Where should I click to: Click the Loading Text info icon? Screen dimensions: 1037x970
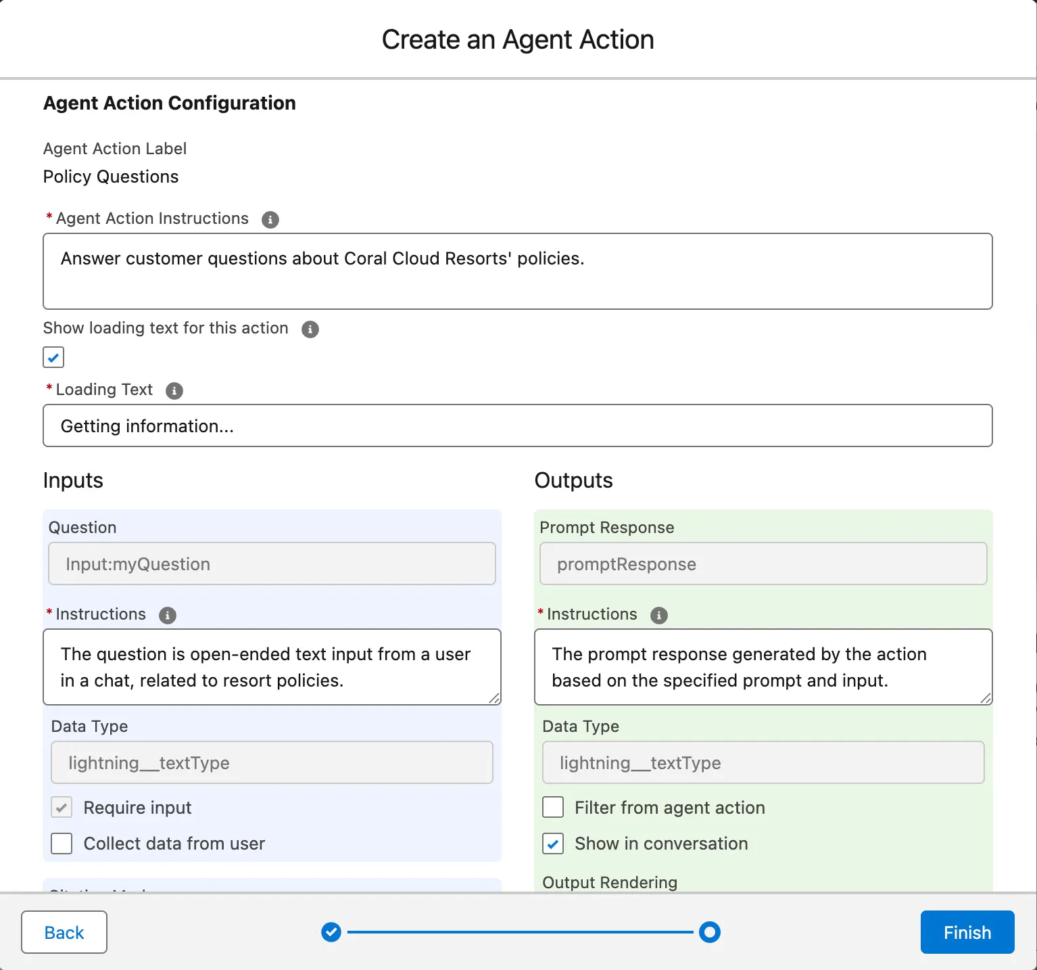coord(174,391)
